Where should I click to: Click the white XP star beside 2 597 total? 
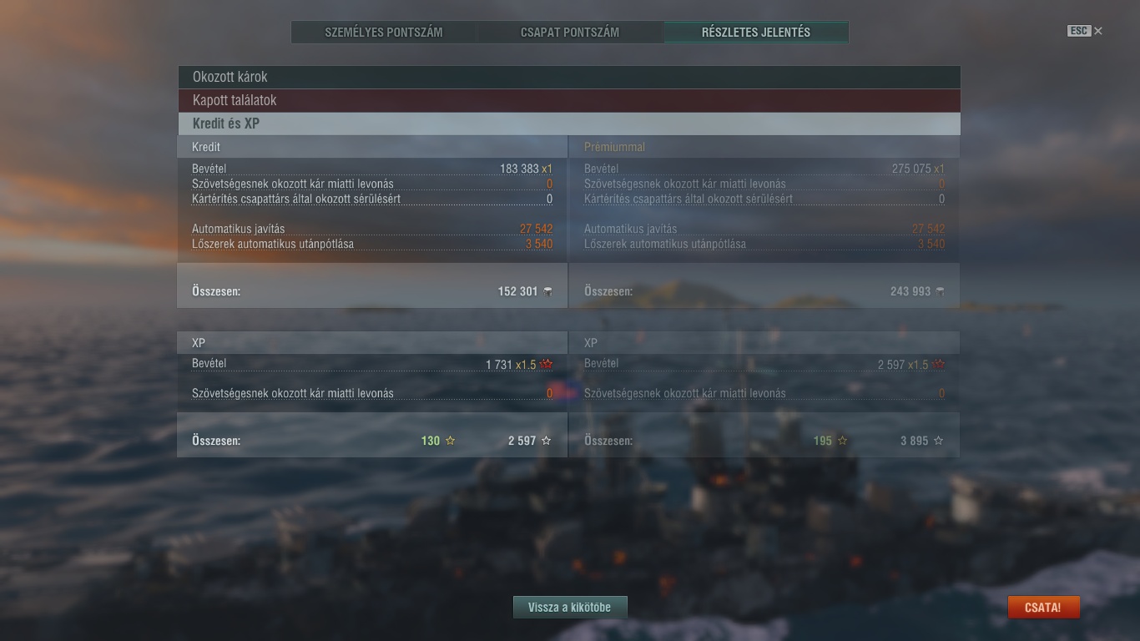pyautogui.click(x=547, y=441)
